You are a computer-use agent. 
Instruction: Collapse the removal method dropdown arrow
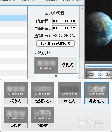tap(56, 76)
